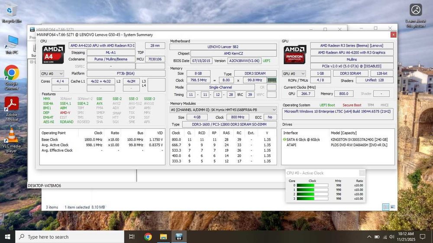The image size is (433, 243).
Task: Click the Core 0 clock bar
Action: pos(312,185)
